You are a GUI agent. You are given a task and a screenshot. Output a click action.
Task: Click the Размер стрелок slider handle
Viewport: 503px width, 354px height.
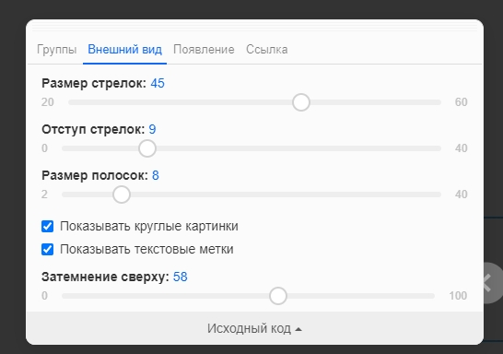(x=301, y=102)
